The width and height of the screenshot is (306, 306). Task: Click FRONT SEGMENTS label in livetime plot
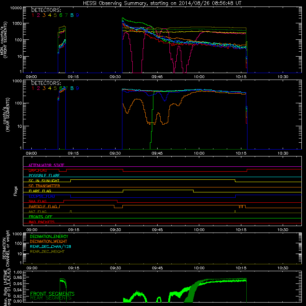tap(52, 294)
